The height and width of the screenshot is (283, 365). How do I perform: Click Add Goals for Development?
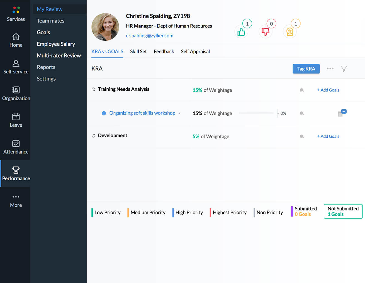pyautogui.click(x=328, y=136)
